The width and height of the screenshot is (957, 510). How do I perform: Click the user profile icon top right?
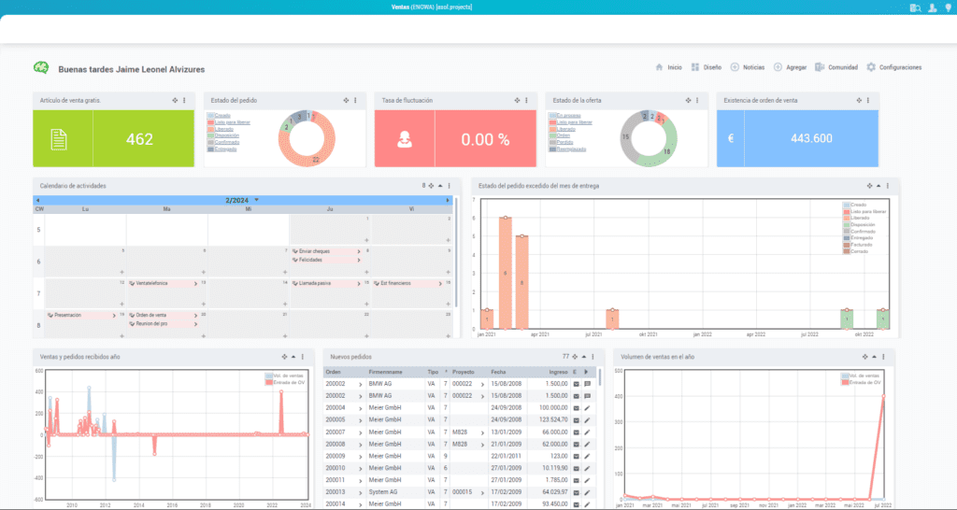931,7
